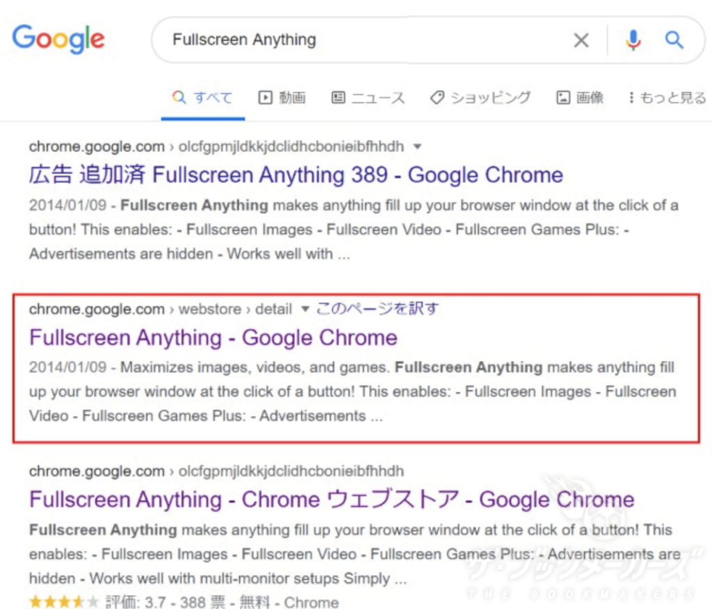The image size is (712, 609).
Task: Click third result's chrome.google.com URL breadcrumb
Action: (x=216, y=471)
